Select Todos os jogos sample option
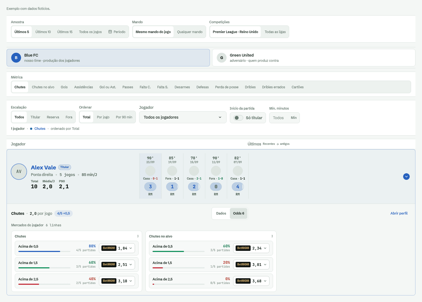 90,32
